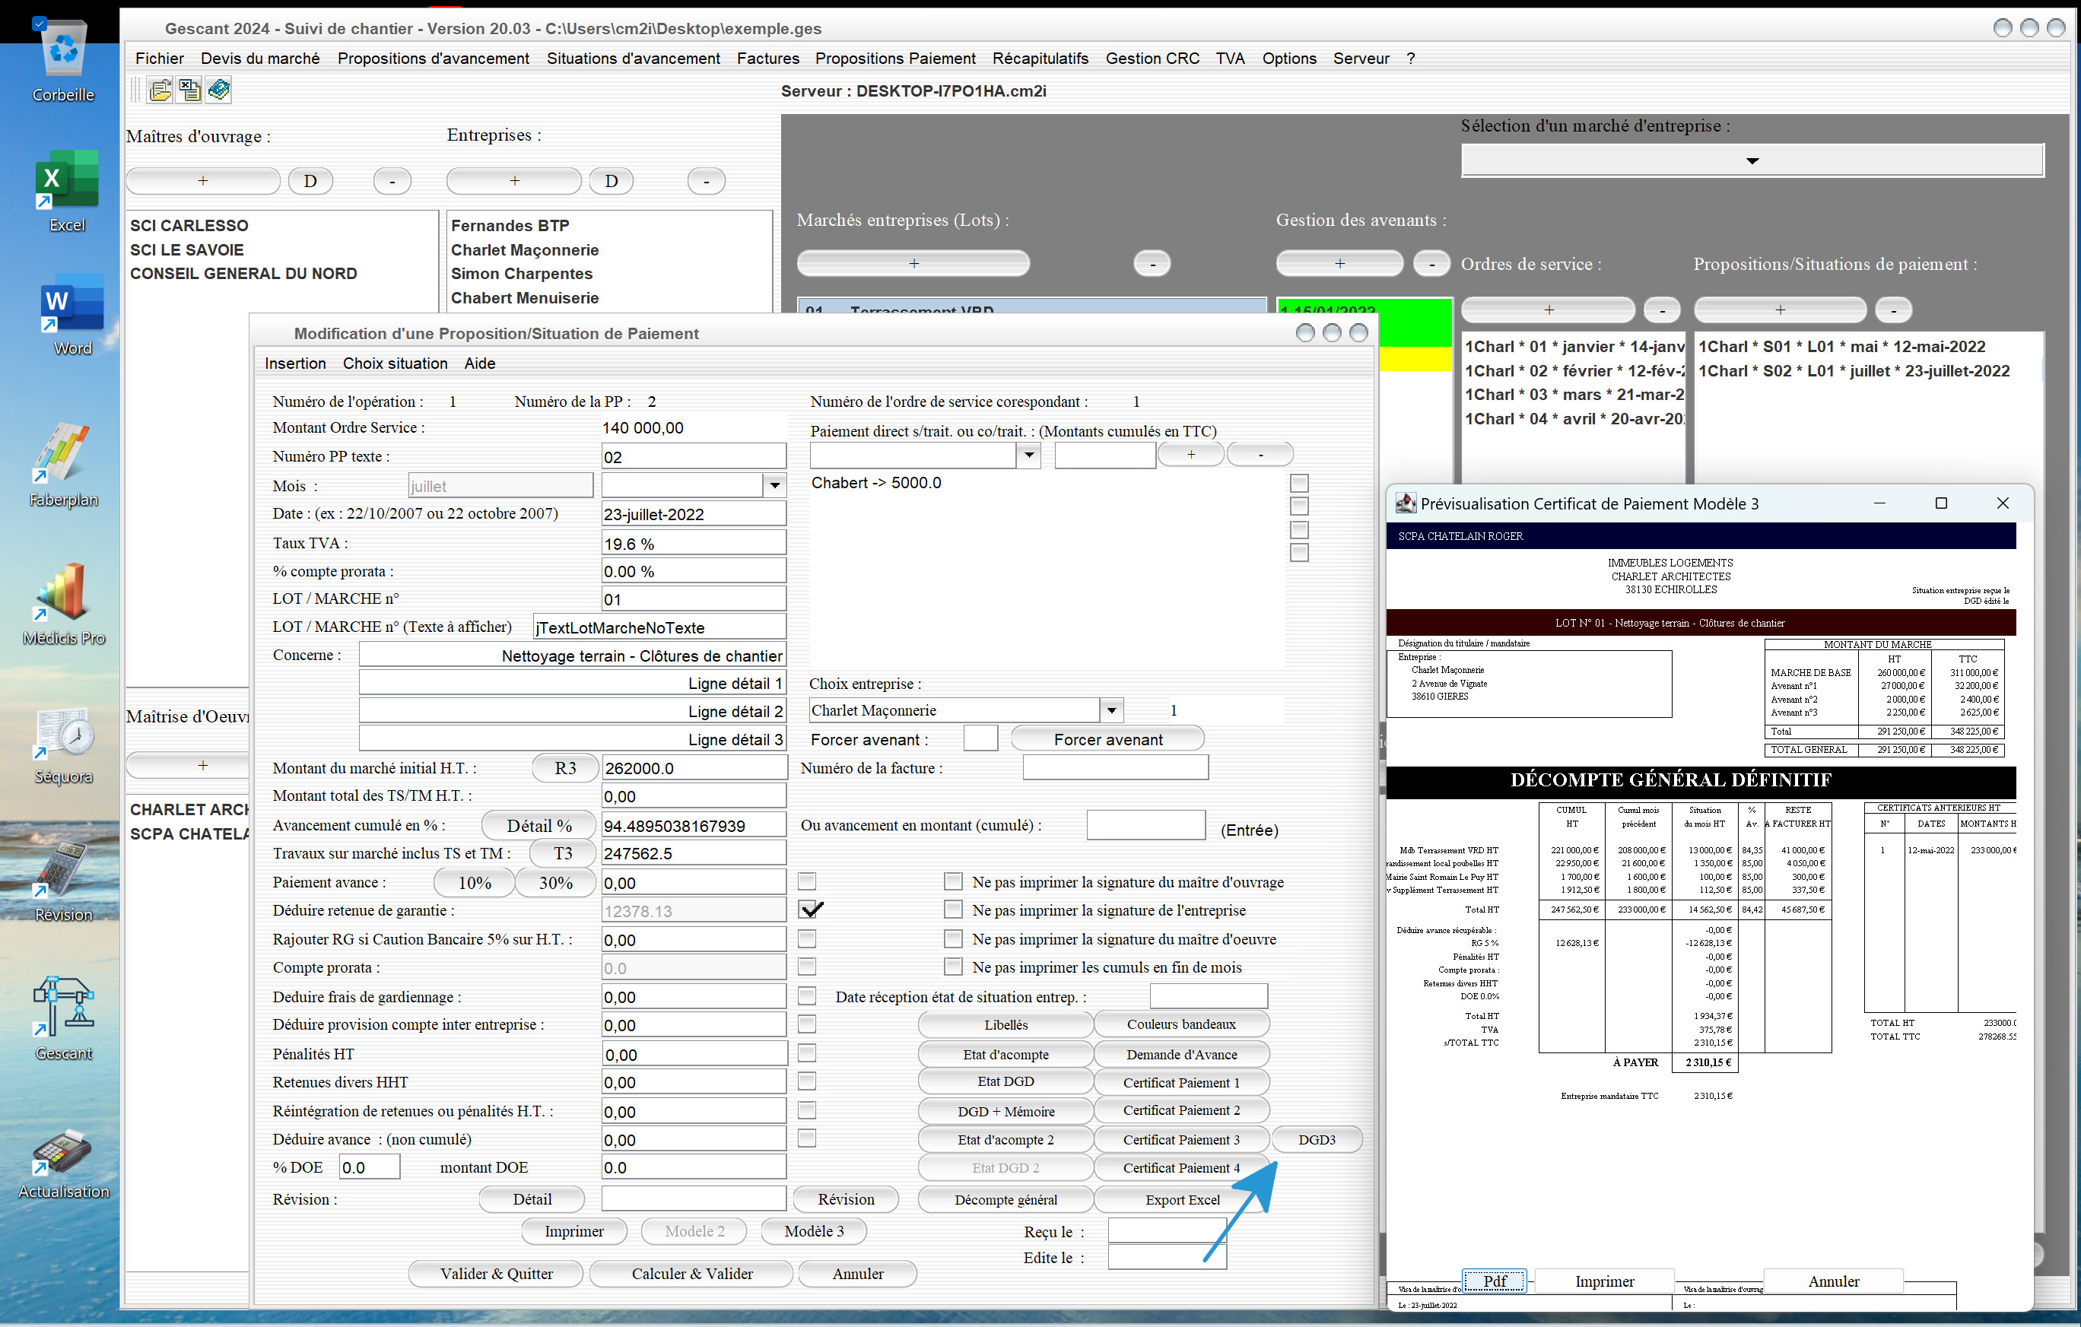
Task: Select Simon Charpentes in the Entreprises list
Action: point(521,273)
